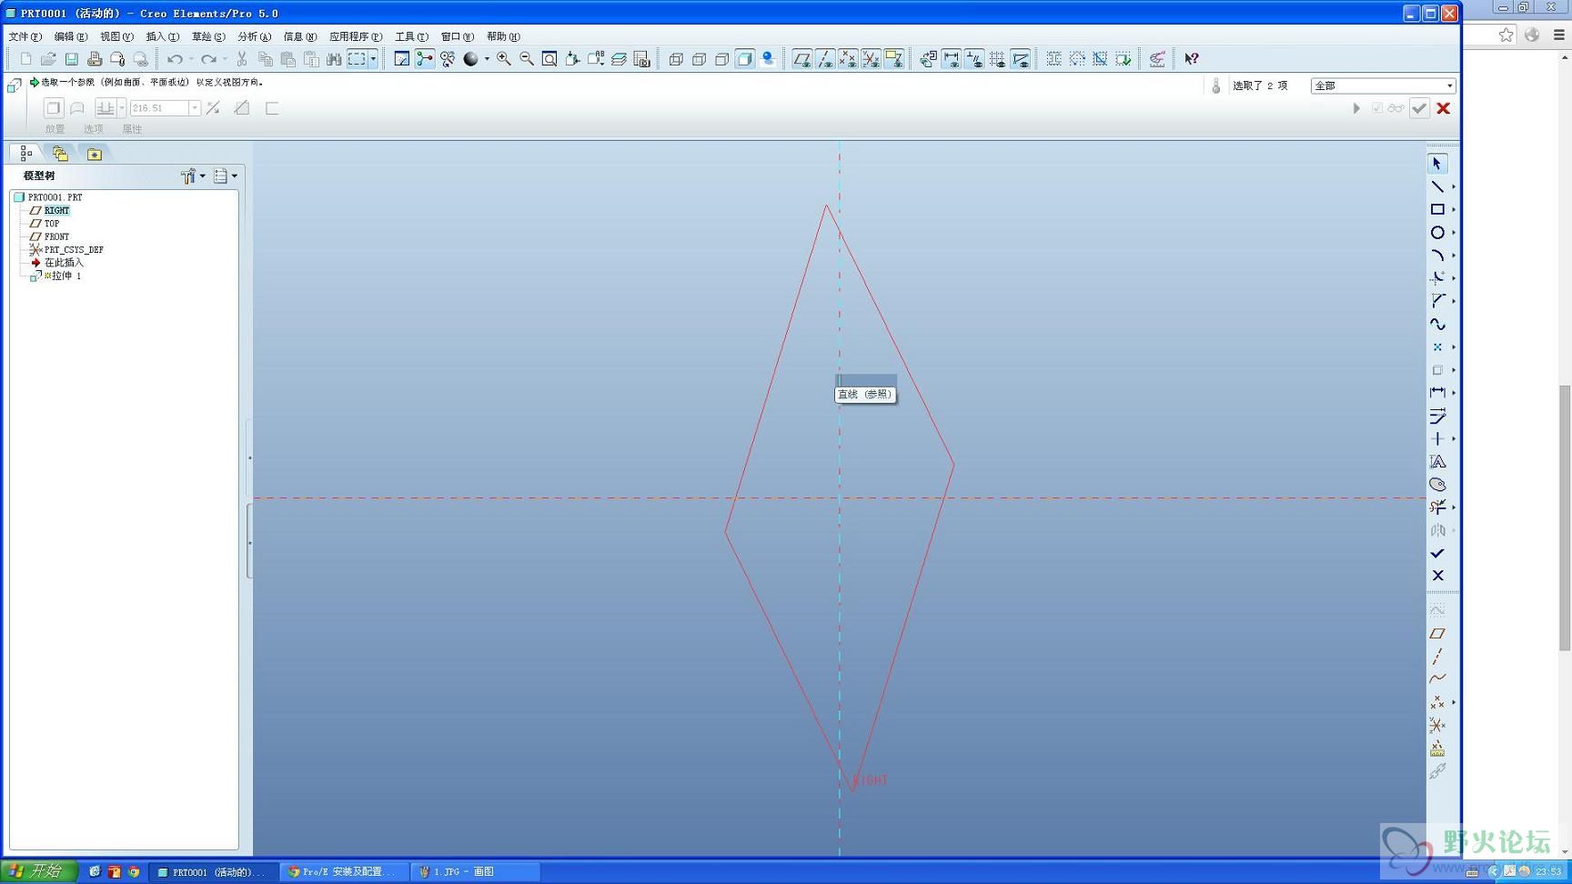The height and width of the screenshot is (884, 1572).
Task: Click the Chrome bookmark star in background window
Action: click(x=1506, y=35)
